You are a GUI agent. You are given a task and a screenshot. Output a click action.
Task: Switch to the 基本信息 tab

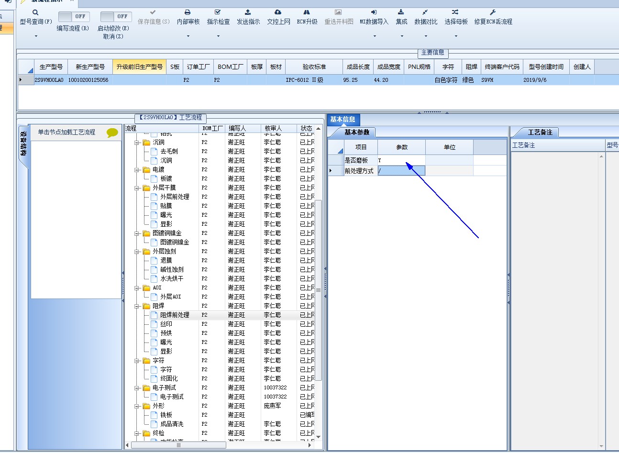click(343, 120)
